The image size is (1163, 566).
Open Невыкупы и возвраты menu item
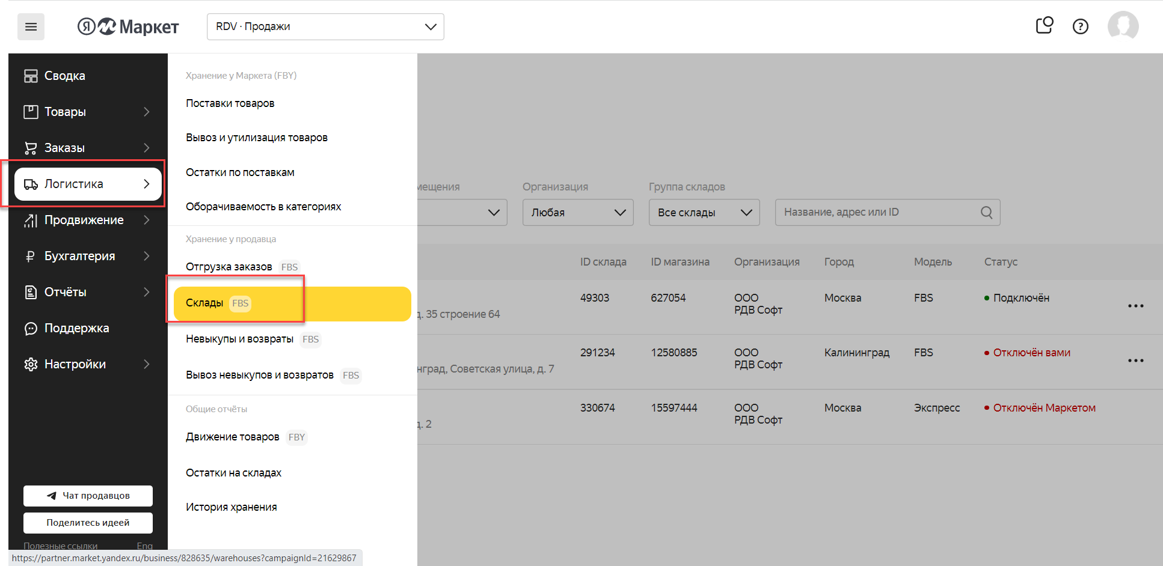point(240,339)
